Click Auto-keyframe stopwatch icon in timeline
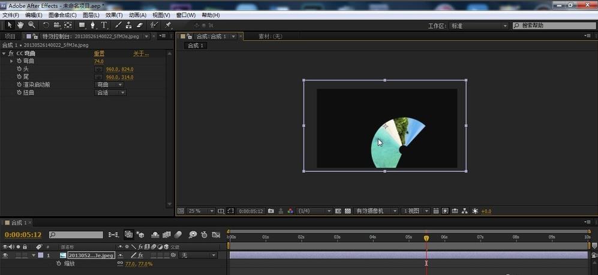This screenshot has height=275, width=598. [204, 235]
